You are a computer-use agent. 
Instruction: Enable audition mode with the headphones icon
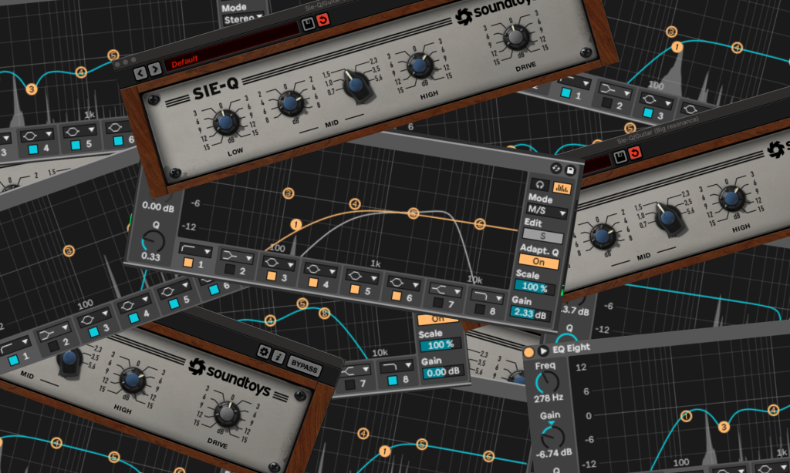540,184
